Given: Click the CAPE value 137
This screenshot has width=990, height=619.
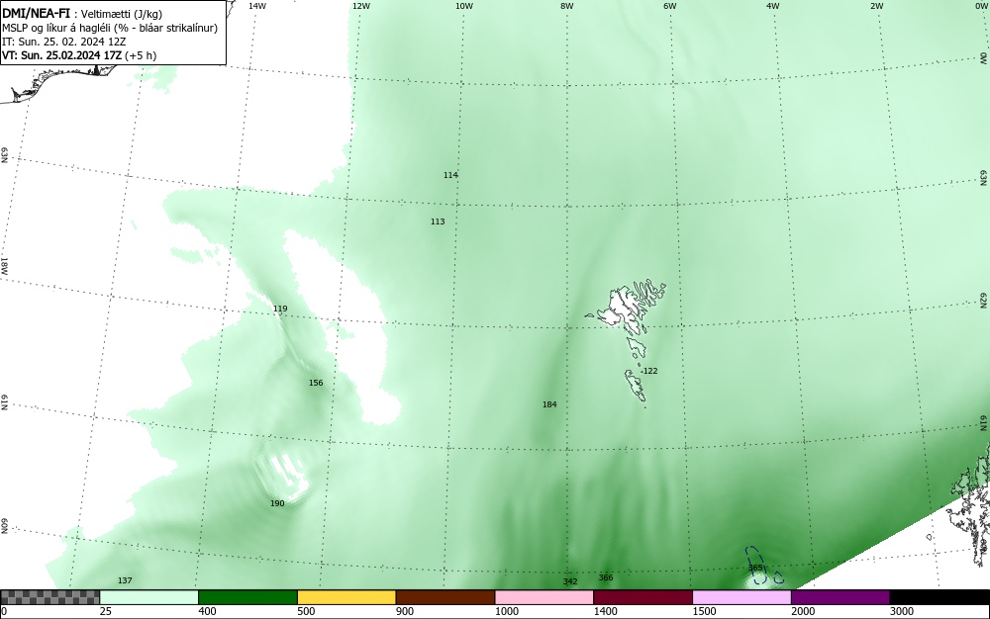Looking at the screenshot, I should pyautogui.click(x=125, y=579).
